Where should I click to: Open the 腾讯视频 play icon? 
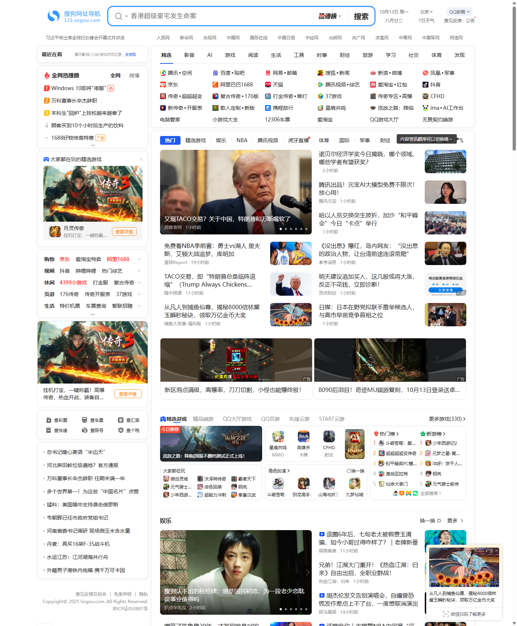320,85
